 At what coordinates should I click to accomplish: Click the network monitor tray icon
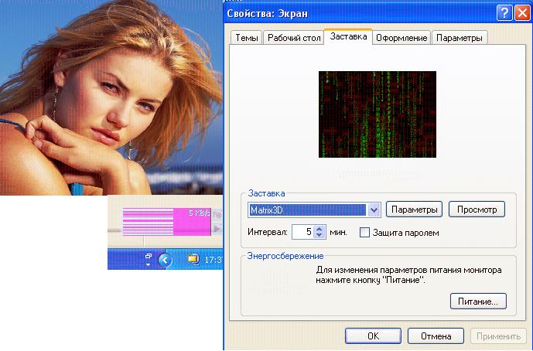(x=193, y=260)
